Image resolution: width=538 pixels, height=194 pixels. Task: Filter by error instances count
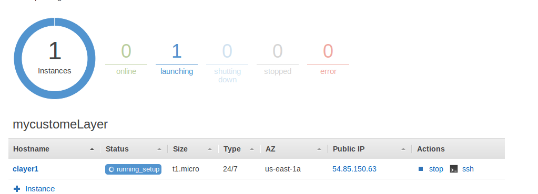click(328, 58)
